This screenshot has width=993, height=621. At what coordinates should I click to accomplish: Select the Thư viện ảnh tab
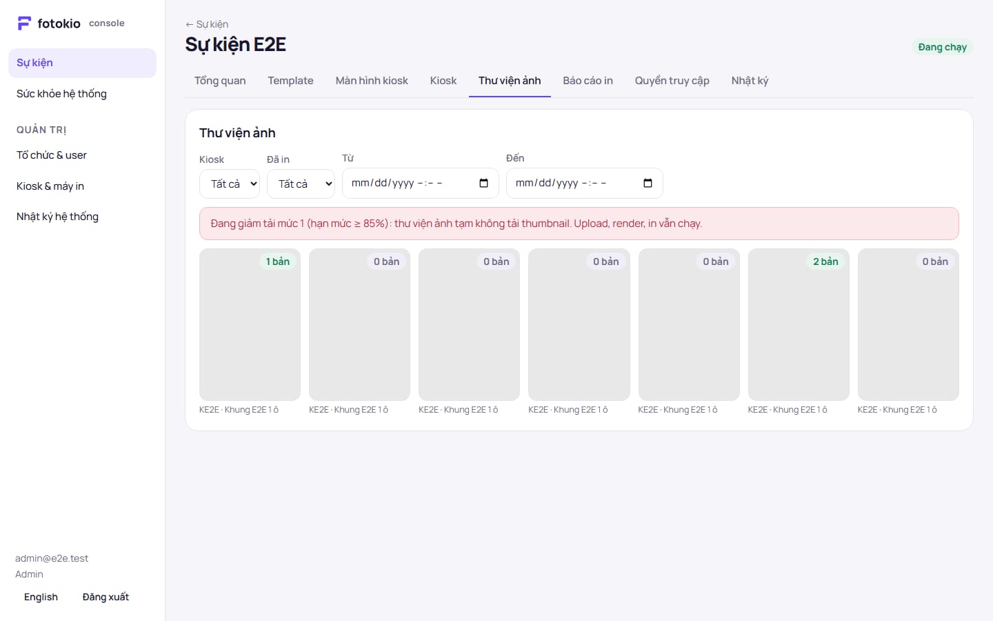pyautogui.click(x=510, y=81)
